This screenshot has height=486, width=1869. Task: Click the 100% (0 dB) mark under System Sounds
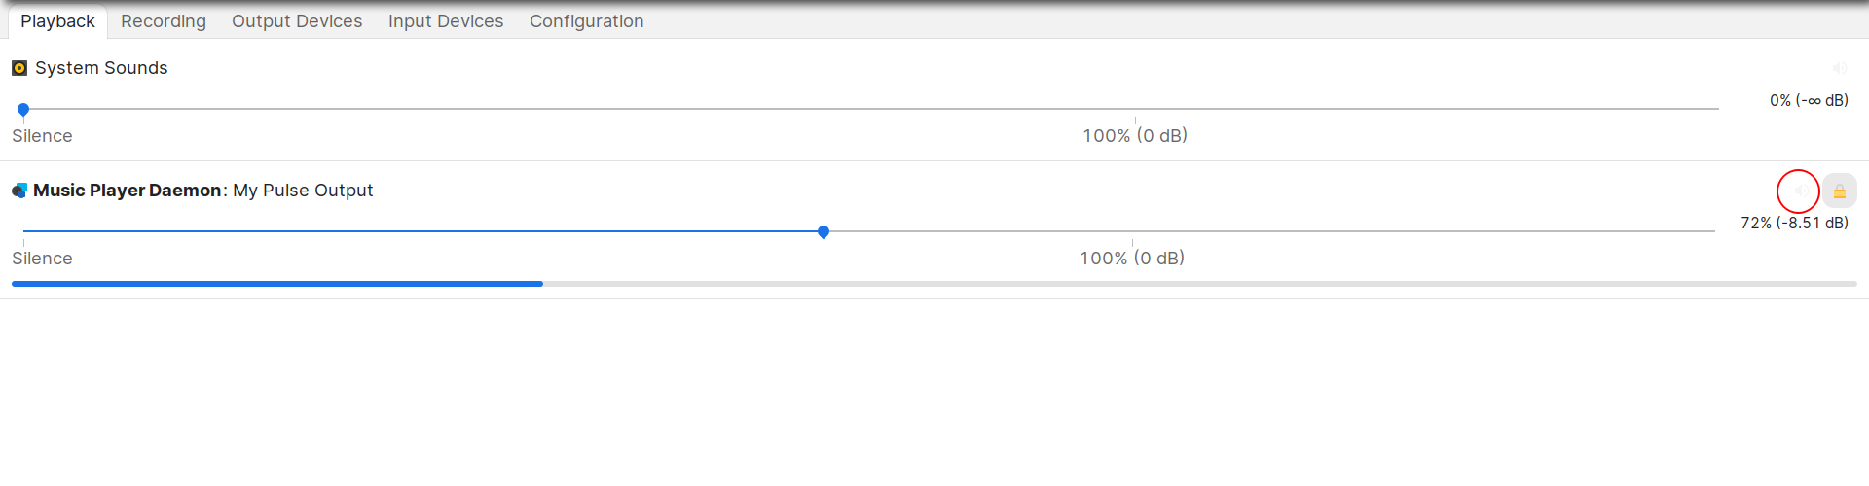coord(1135,136)
